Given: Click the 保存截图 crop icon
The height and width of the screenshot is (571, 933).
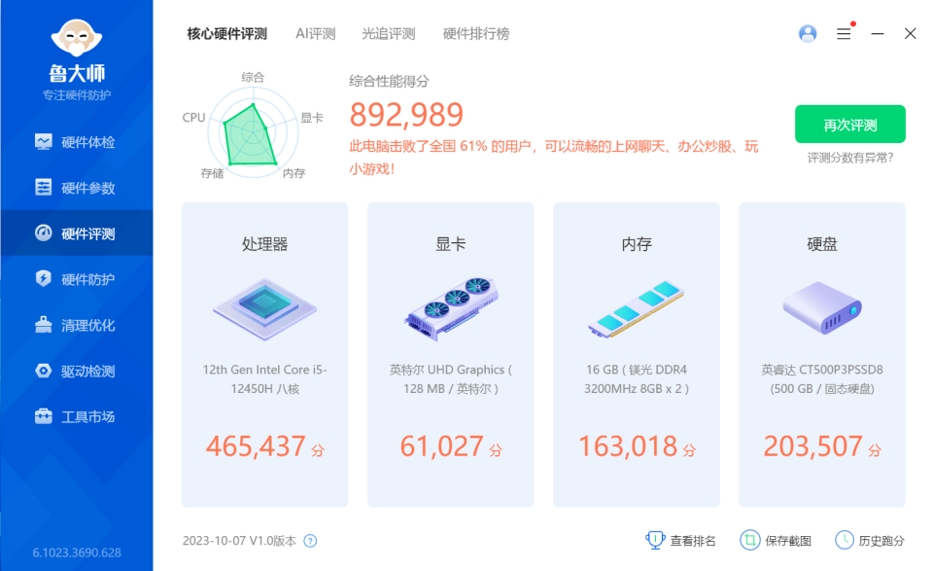Looking at the screenshot, I should coord(749,540).
